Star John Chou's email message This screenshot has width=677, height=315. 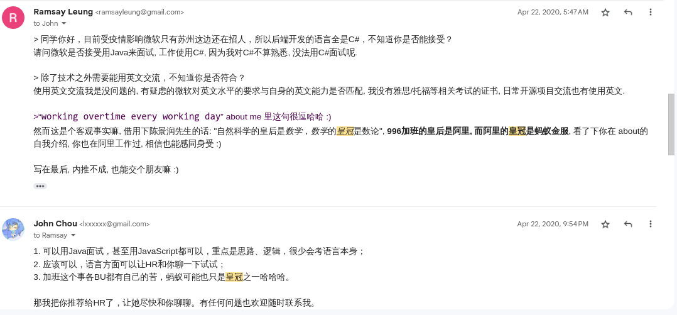tap(605, 224)
